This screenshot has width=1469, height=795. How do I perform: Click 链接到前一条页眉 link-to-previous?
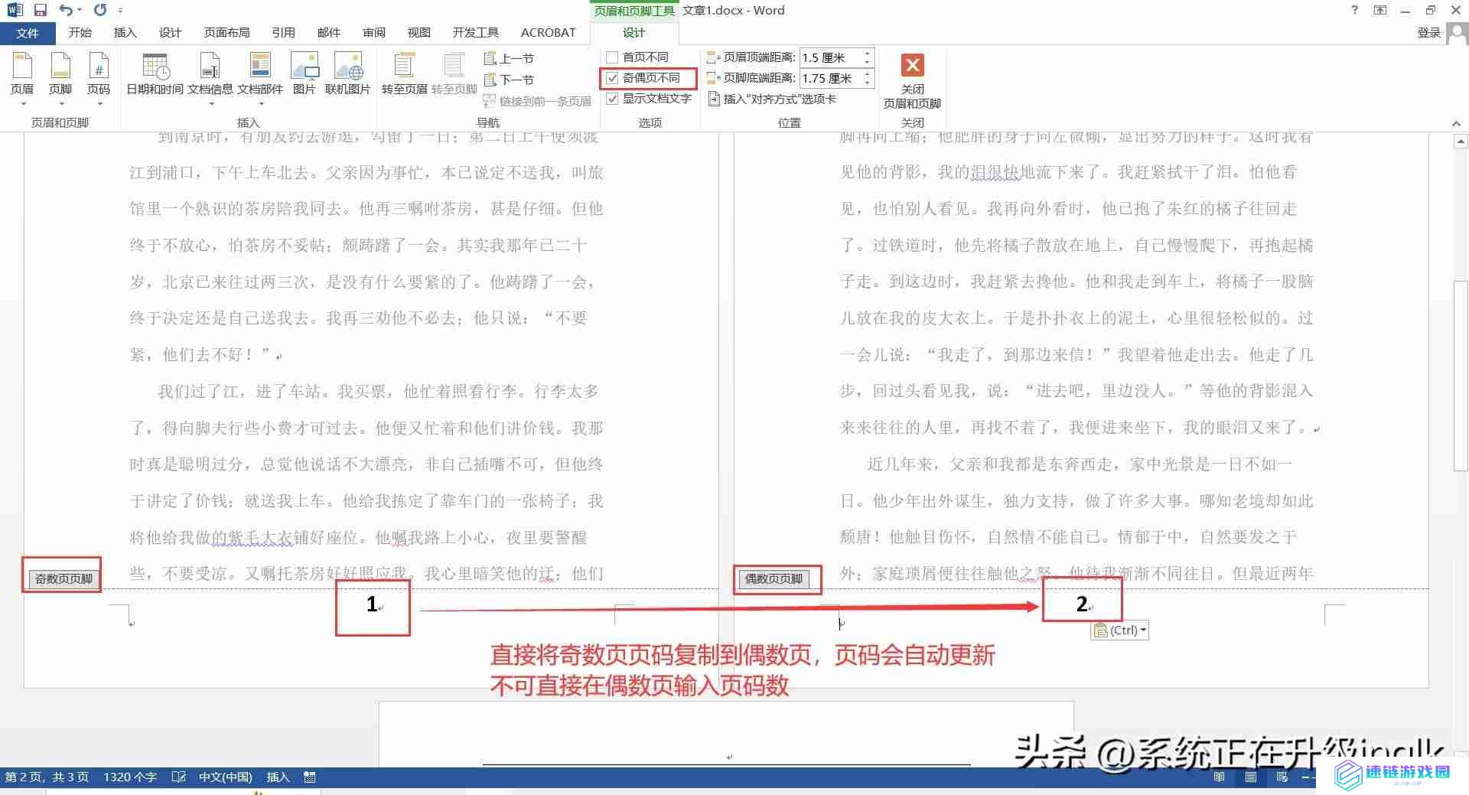pos(538,101)
